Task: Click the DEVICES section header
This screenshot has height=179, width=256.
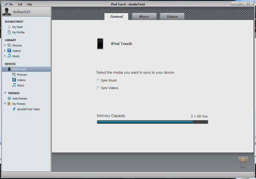Action: pos(10,64)
